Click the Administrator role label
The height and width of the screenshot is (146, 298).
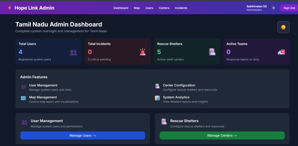(x=254, y=10)
